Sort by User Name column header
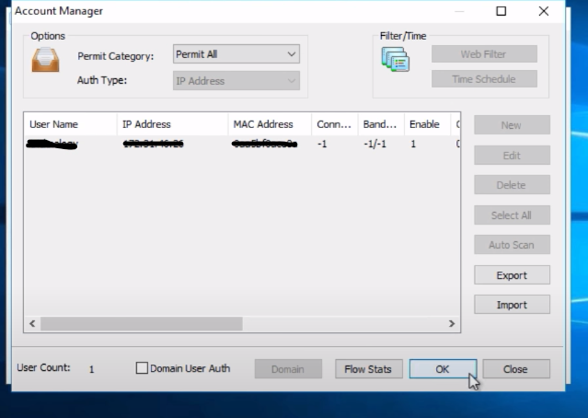The width and height of the screenshot is (588, 418). 71,124
